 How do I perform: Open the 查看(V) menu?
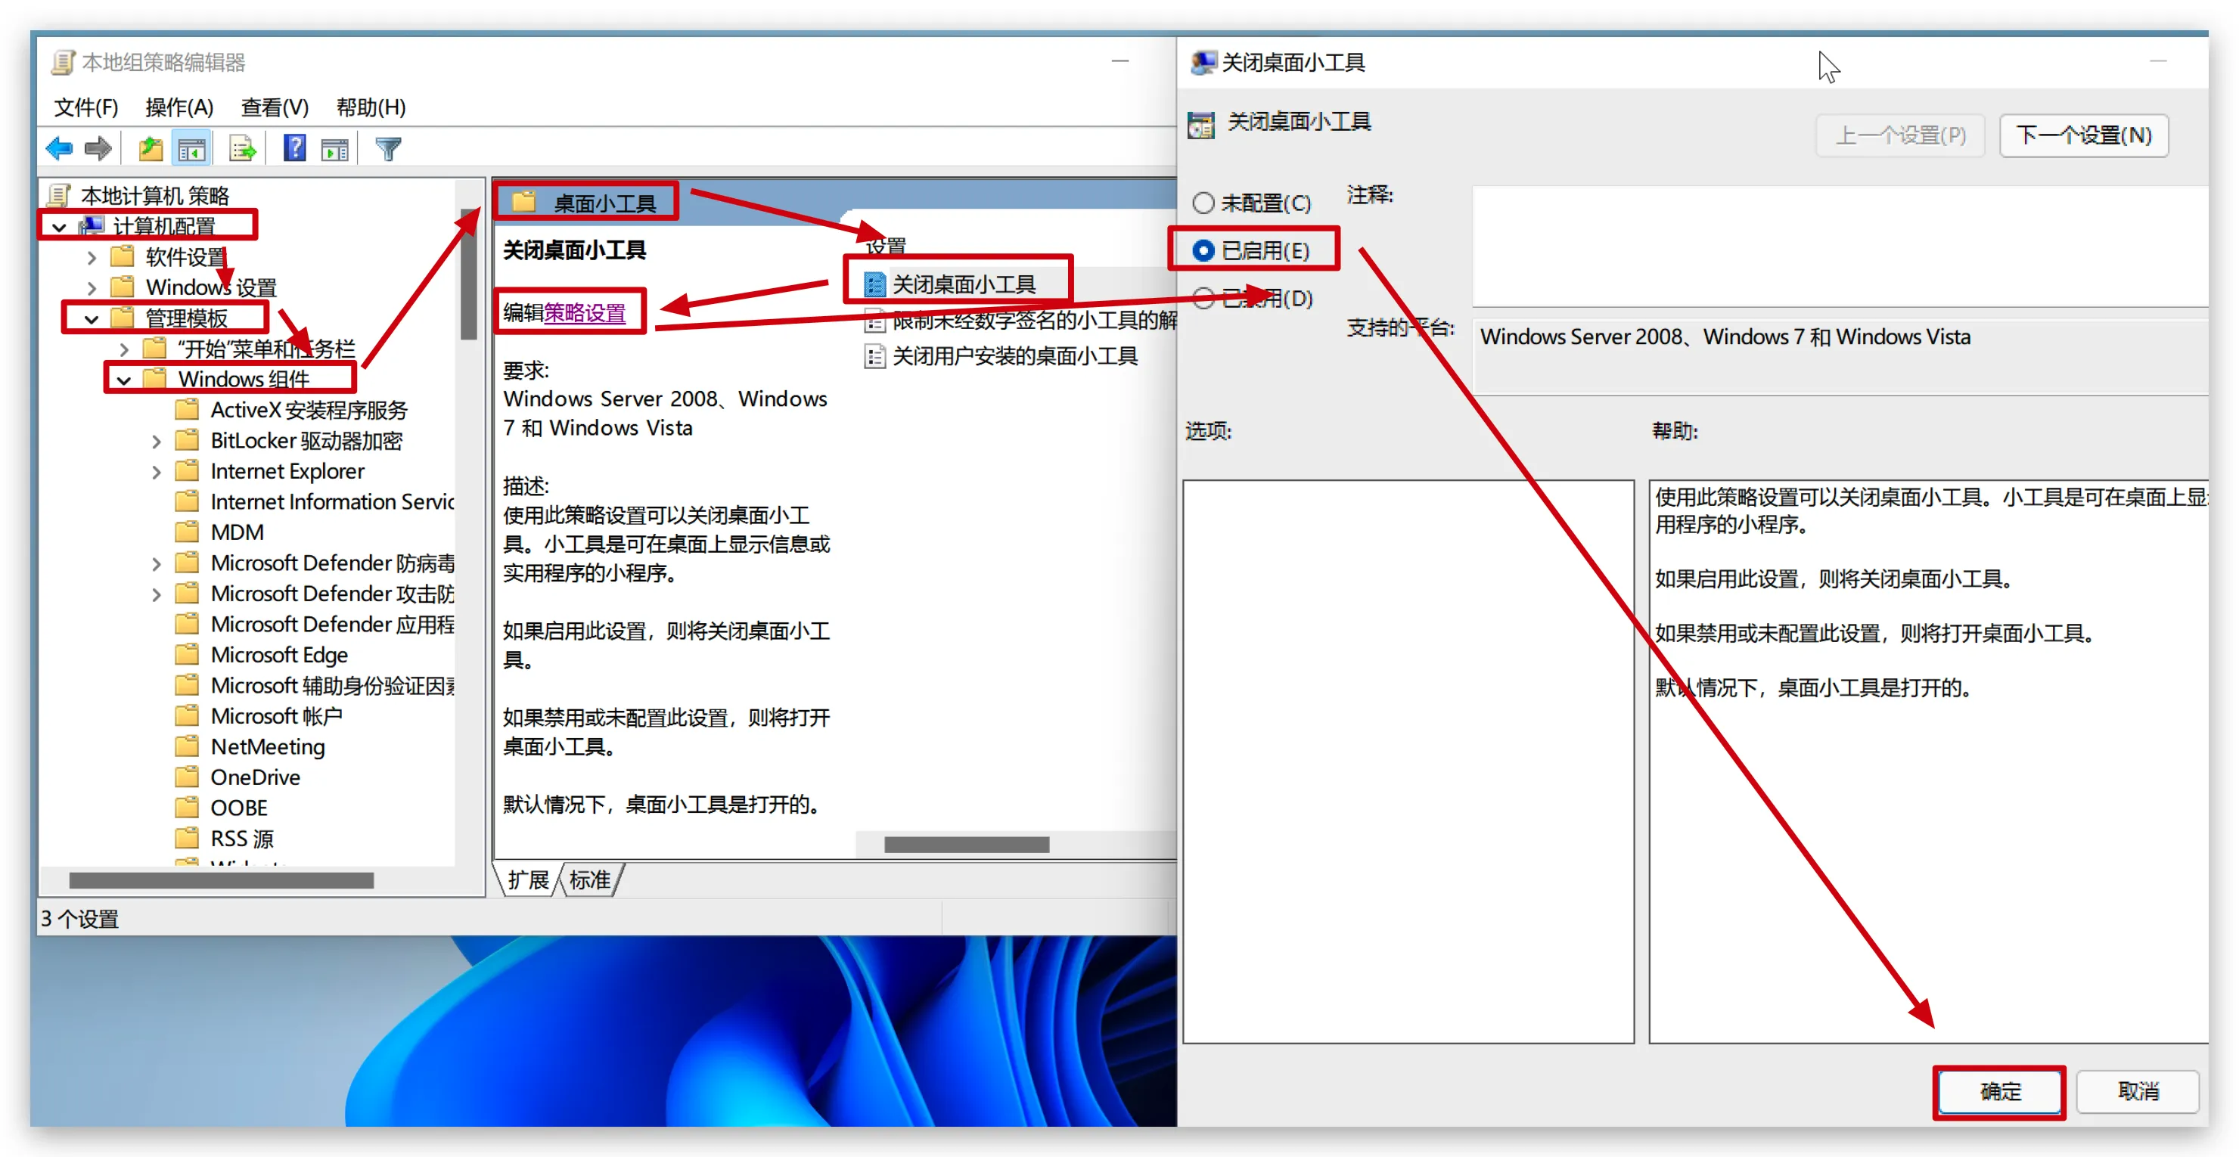[x=275, y=107]
